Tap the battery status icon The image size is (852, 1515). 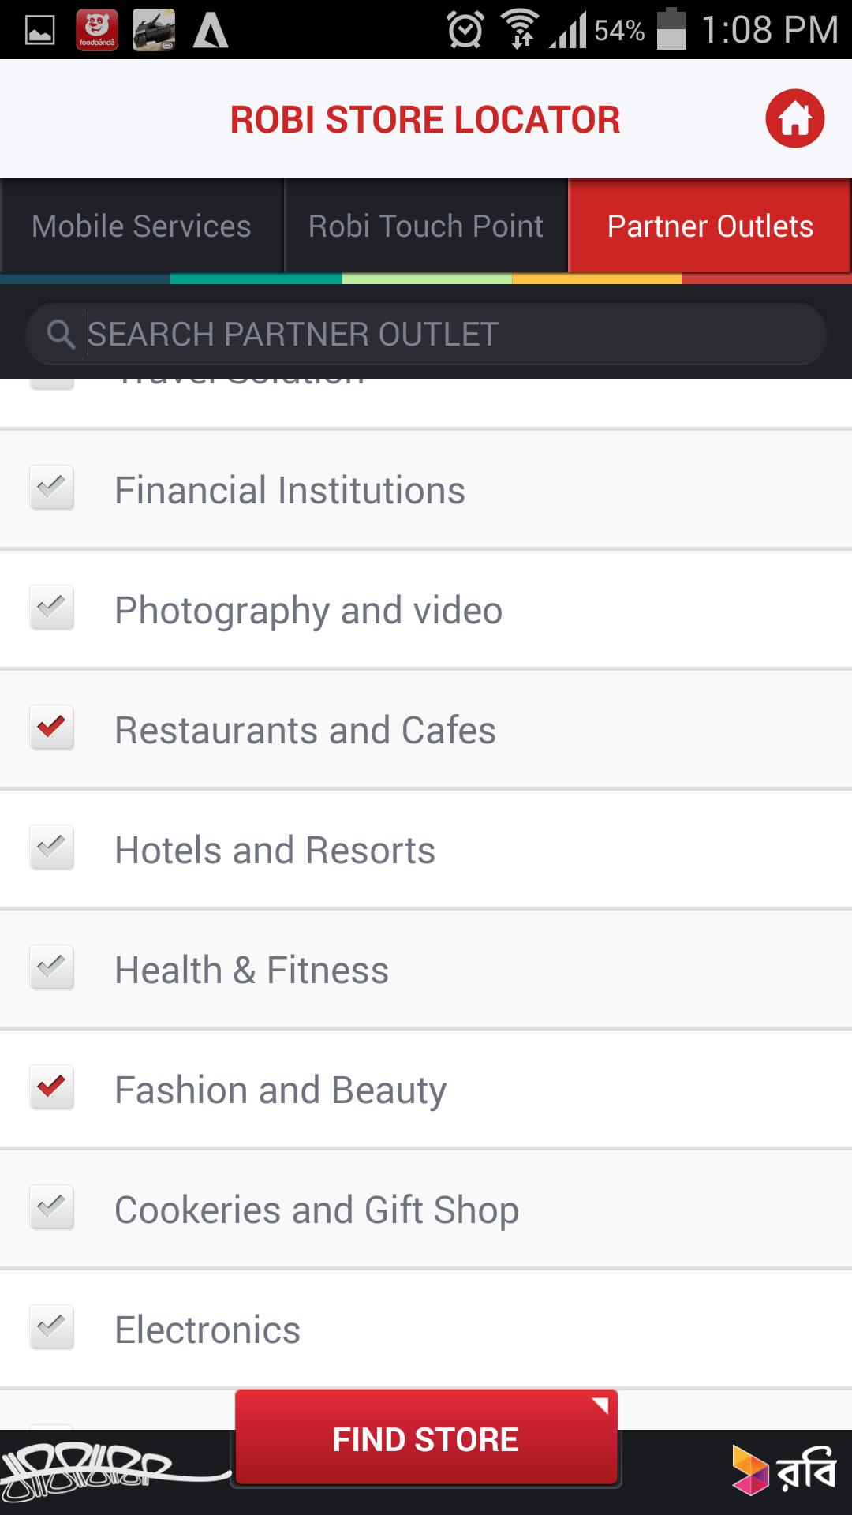(x=671, y=30)
